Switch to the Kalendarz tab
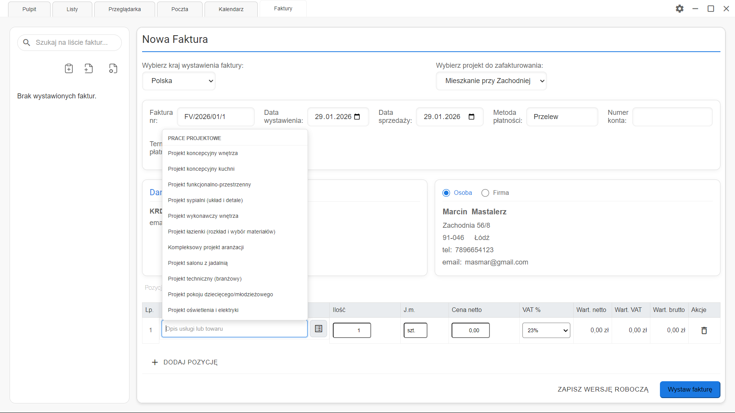The width and height of the screenshot is (735, 413). pos(231,9)
